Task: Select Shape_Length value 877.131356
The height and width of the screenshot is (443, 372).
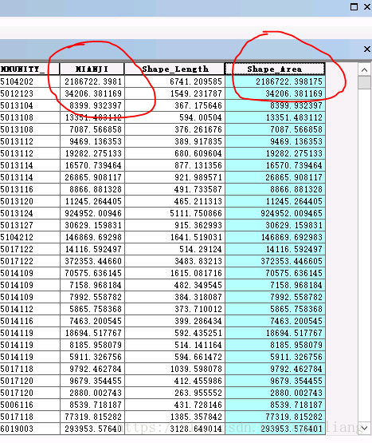Action: (175, 165)
